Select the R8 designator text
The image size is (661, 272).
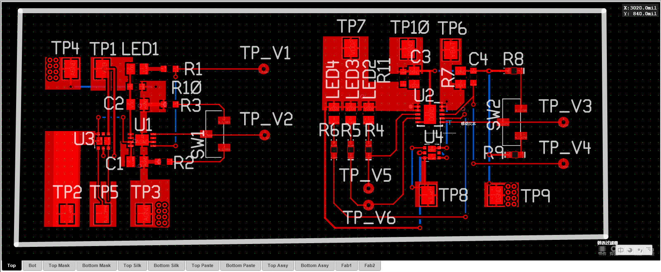513,59
